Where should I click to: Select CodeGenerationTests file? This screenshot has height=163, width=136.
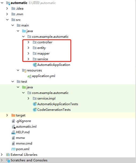click(54, 109)
